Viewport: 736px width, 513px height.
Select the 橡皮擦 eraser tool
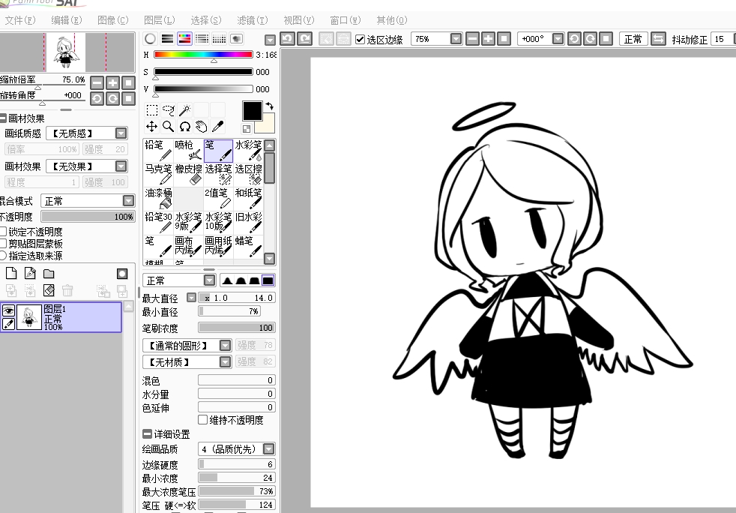tap(188, 174)
